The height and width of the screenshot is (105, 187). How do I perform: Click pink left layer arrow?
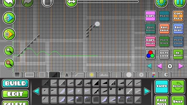[160, 66]
